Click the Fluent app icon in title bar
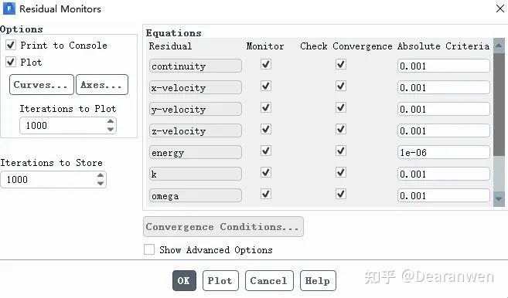 pos(9,8)
